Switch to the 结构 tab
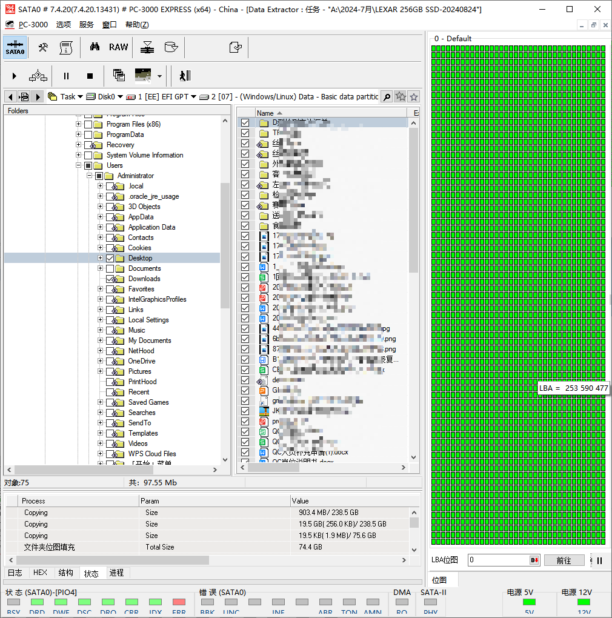This screenshot has width=612, height=618. (x=66, y=573)
